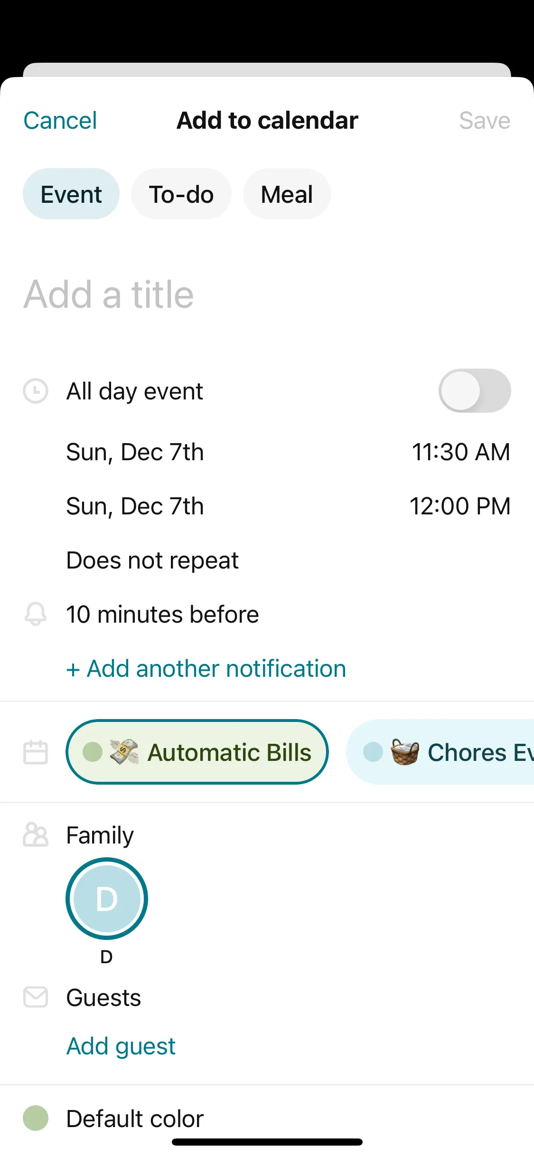Change the 10 minutes before reminder

pos(162,615)
